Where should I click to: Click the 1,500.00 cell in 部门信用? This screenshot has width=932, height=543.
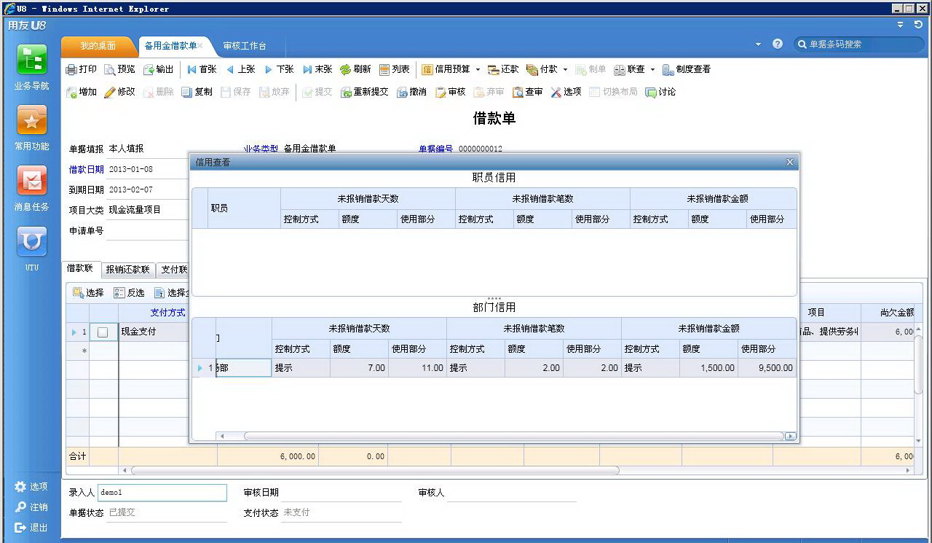pos(708,368)
